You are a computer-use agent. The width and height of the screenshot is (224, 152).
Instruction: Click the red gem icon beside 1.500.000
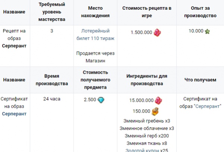pyautogui.click(x=157, y=32)
